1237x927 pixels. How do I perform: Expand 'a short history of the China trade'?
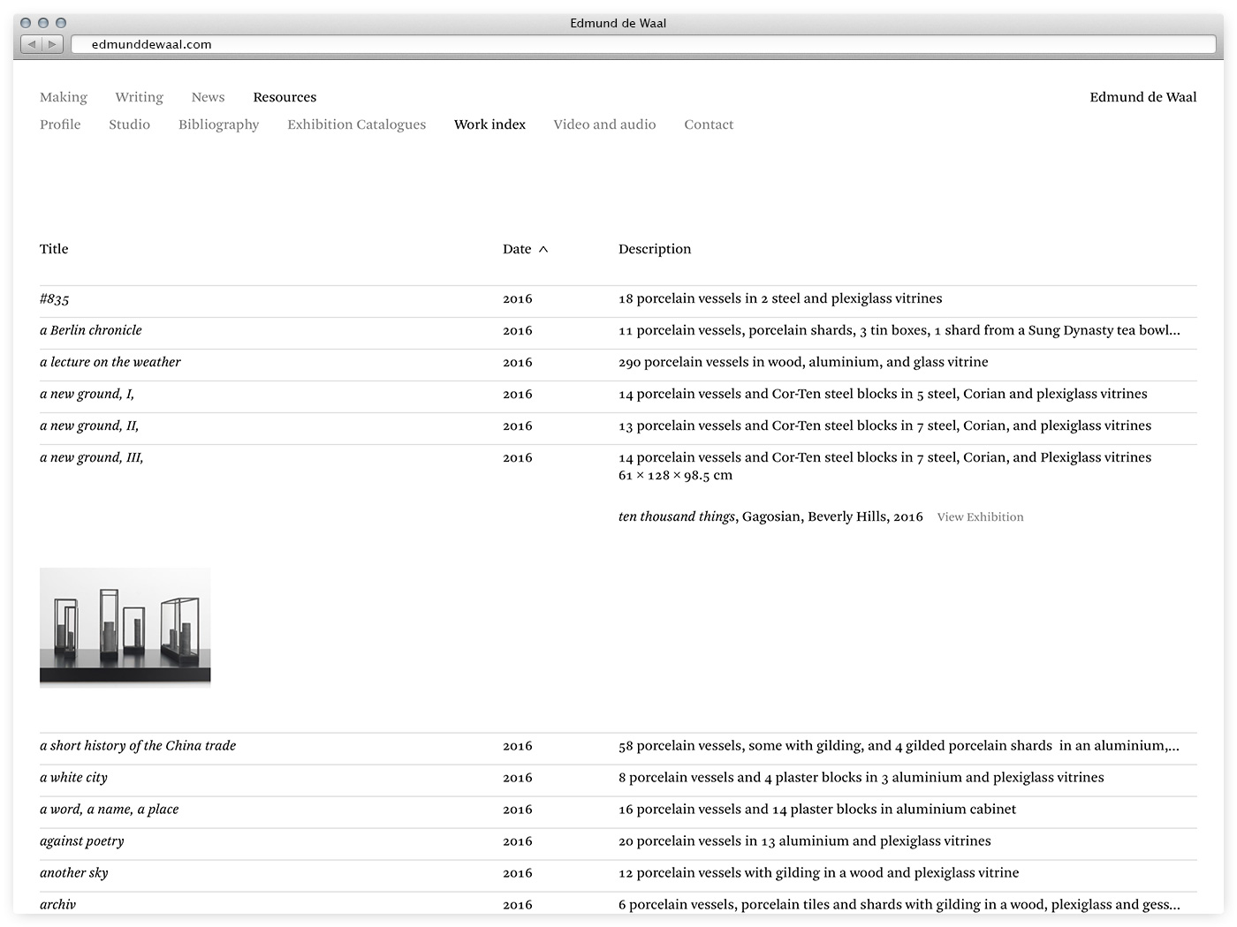pos(138,746)
